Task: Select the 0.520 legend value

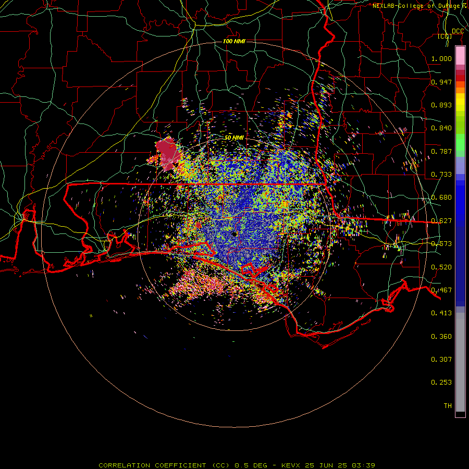Action: click(441, 267)
